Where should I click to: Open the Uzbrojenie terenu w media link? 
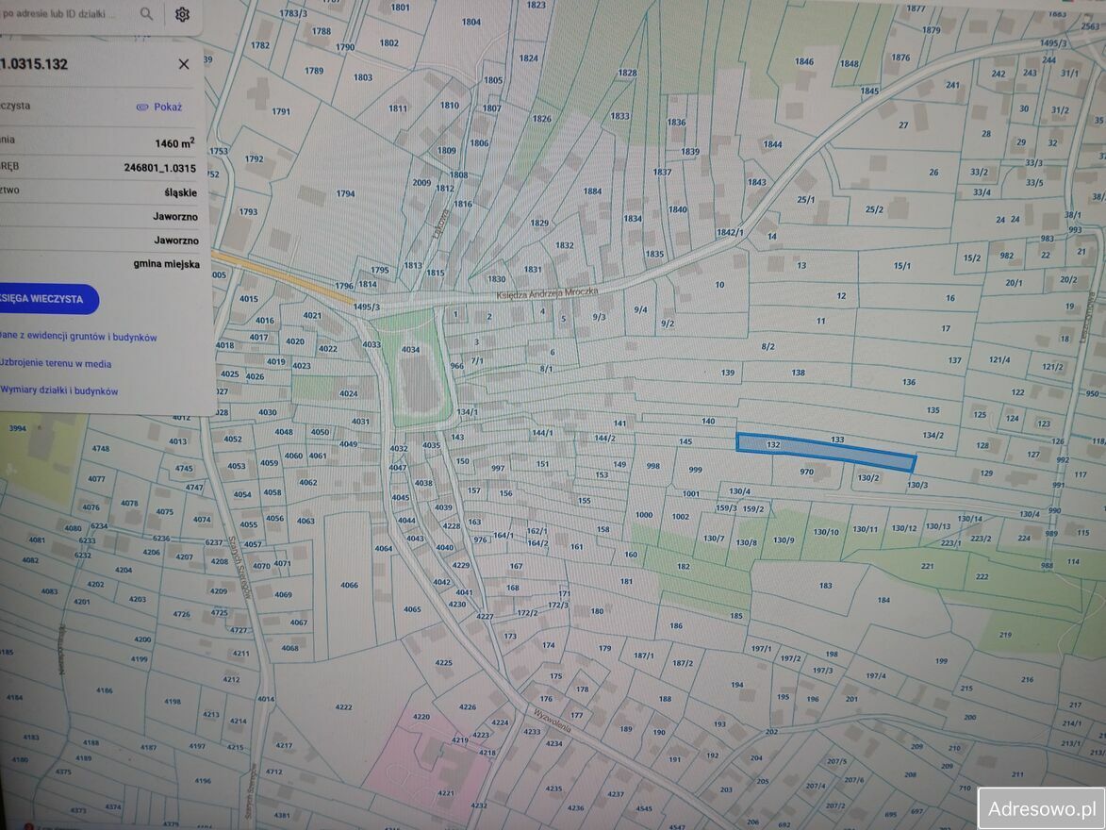(55, 363)
